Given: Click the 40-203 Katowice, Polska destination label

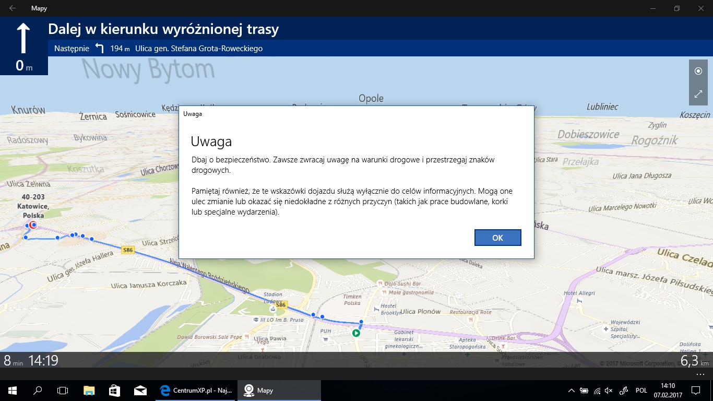Looking at the screenshot, I should pos(33,206).
